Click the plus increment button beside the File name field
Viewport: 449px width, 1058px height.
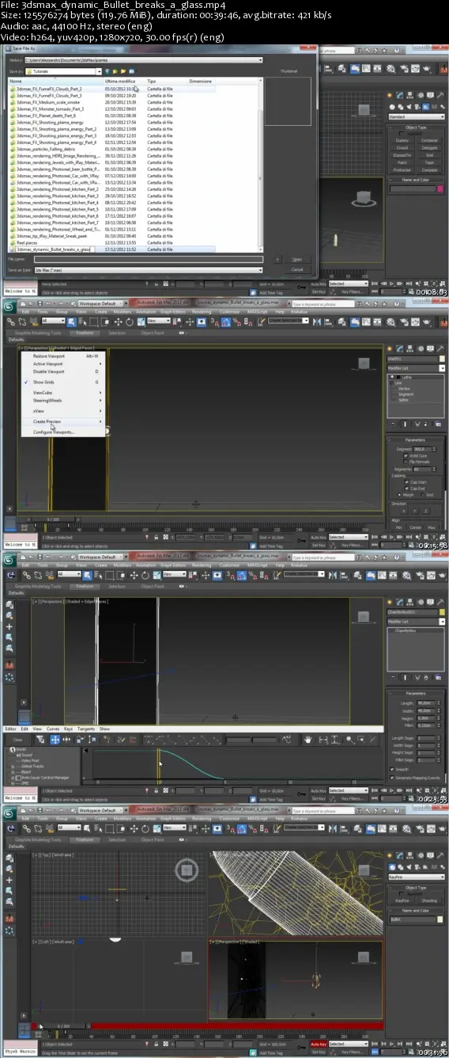tap(277, 259)
